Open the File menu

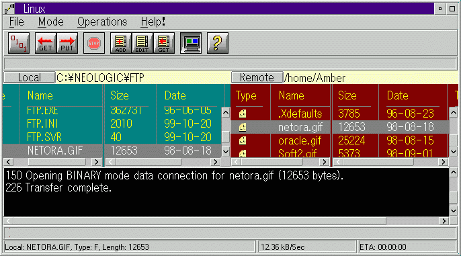coord(16,22)
